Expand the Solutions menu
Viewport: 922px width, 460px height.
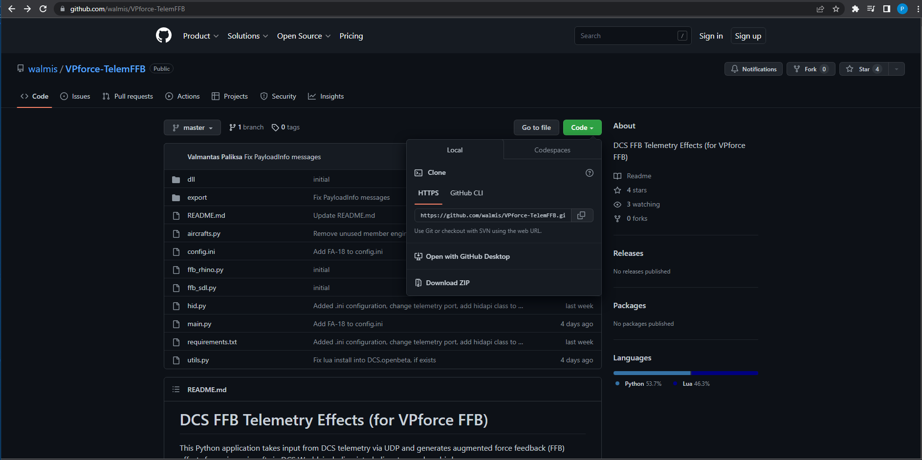[x=248, y=36]
